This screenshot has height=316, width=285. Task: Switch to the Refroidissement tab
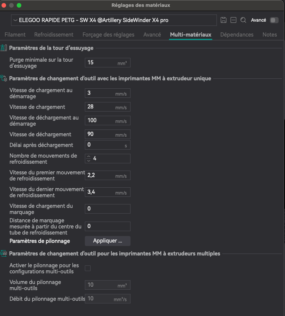tap(54, 35)
